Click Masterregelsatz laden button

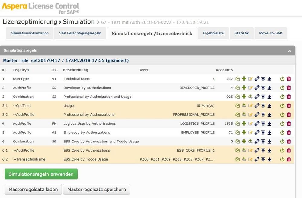click(x=33, y=190)
